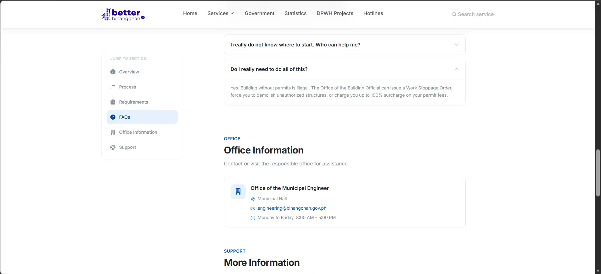
Task: Jump to the FAQs section
Action: click(x=142, y=117)
